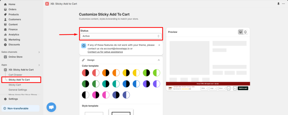Expand the Sales channels section
Screen dimensions: 288x115
pos(39,52)
